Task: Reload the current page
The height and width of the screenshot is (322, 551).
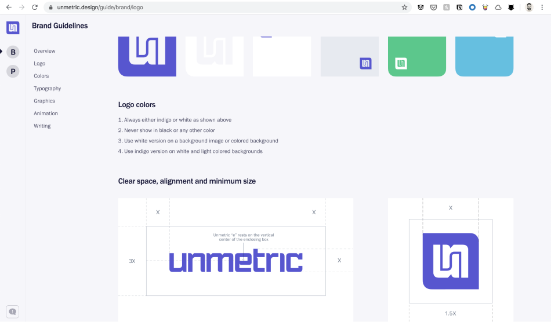Action: click(34, 7)
